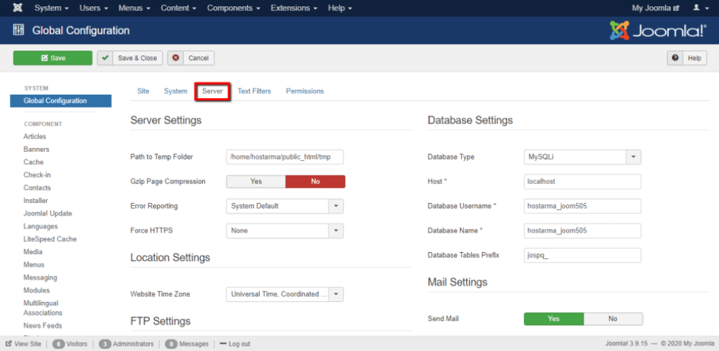This screenshot has height=351, width=719.
Task: Set Send Mail to Yes
Action: point(553,319)
